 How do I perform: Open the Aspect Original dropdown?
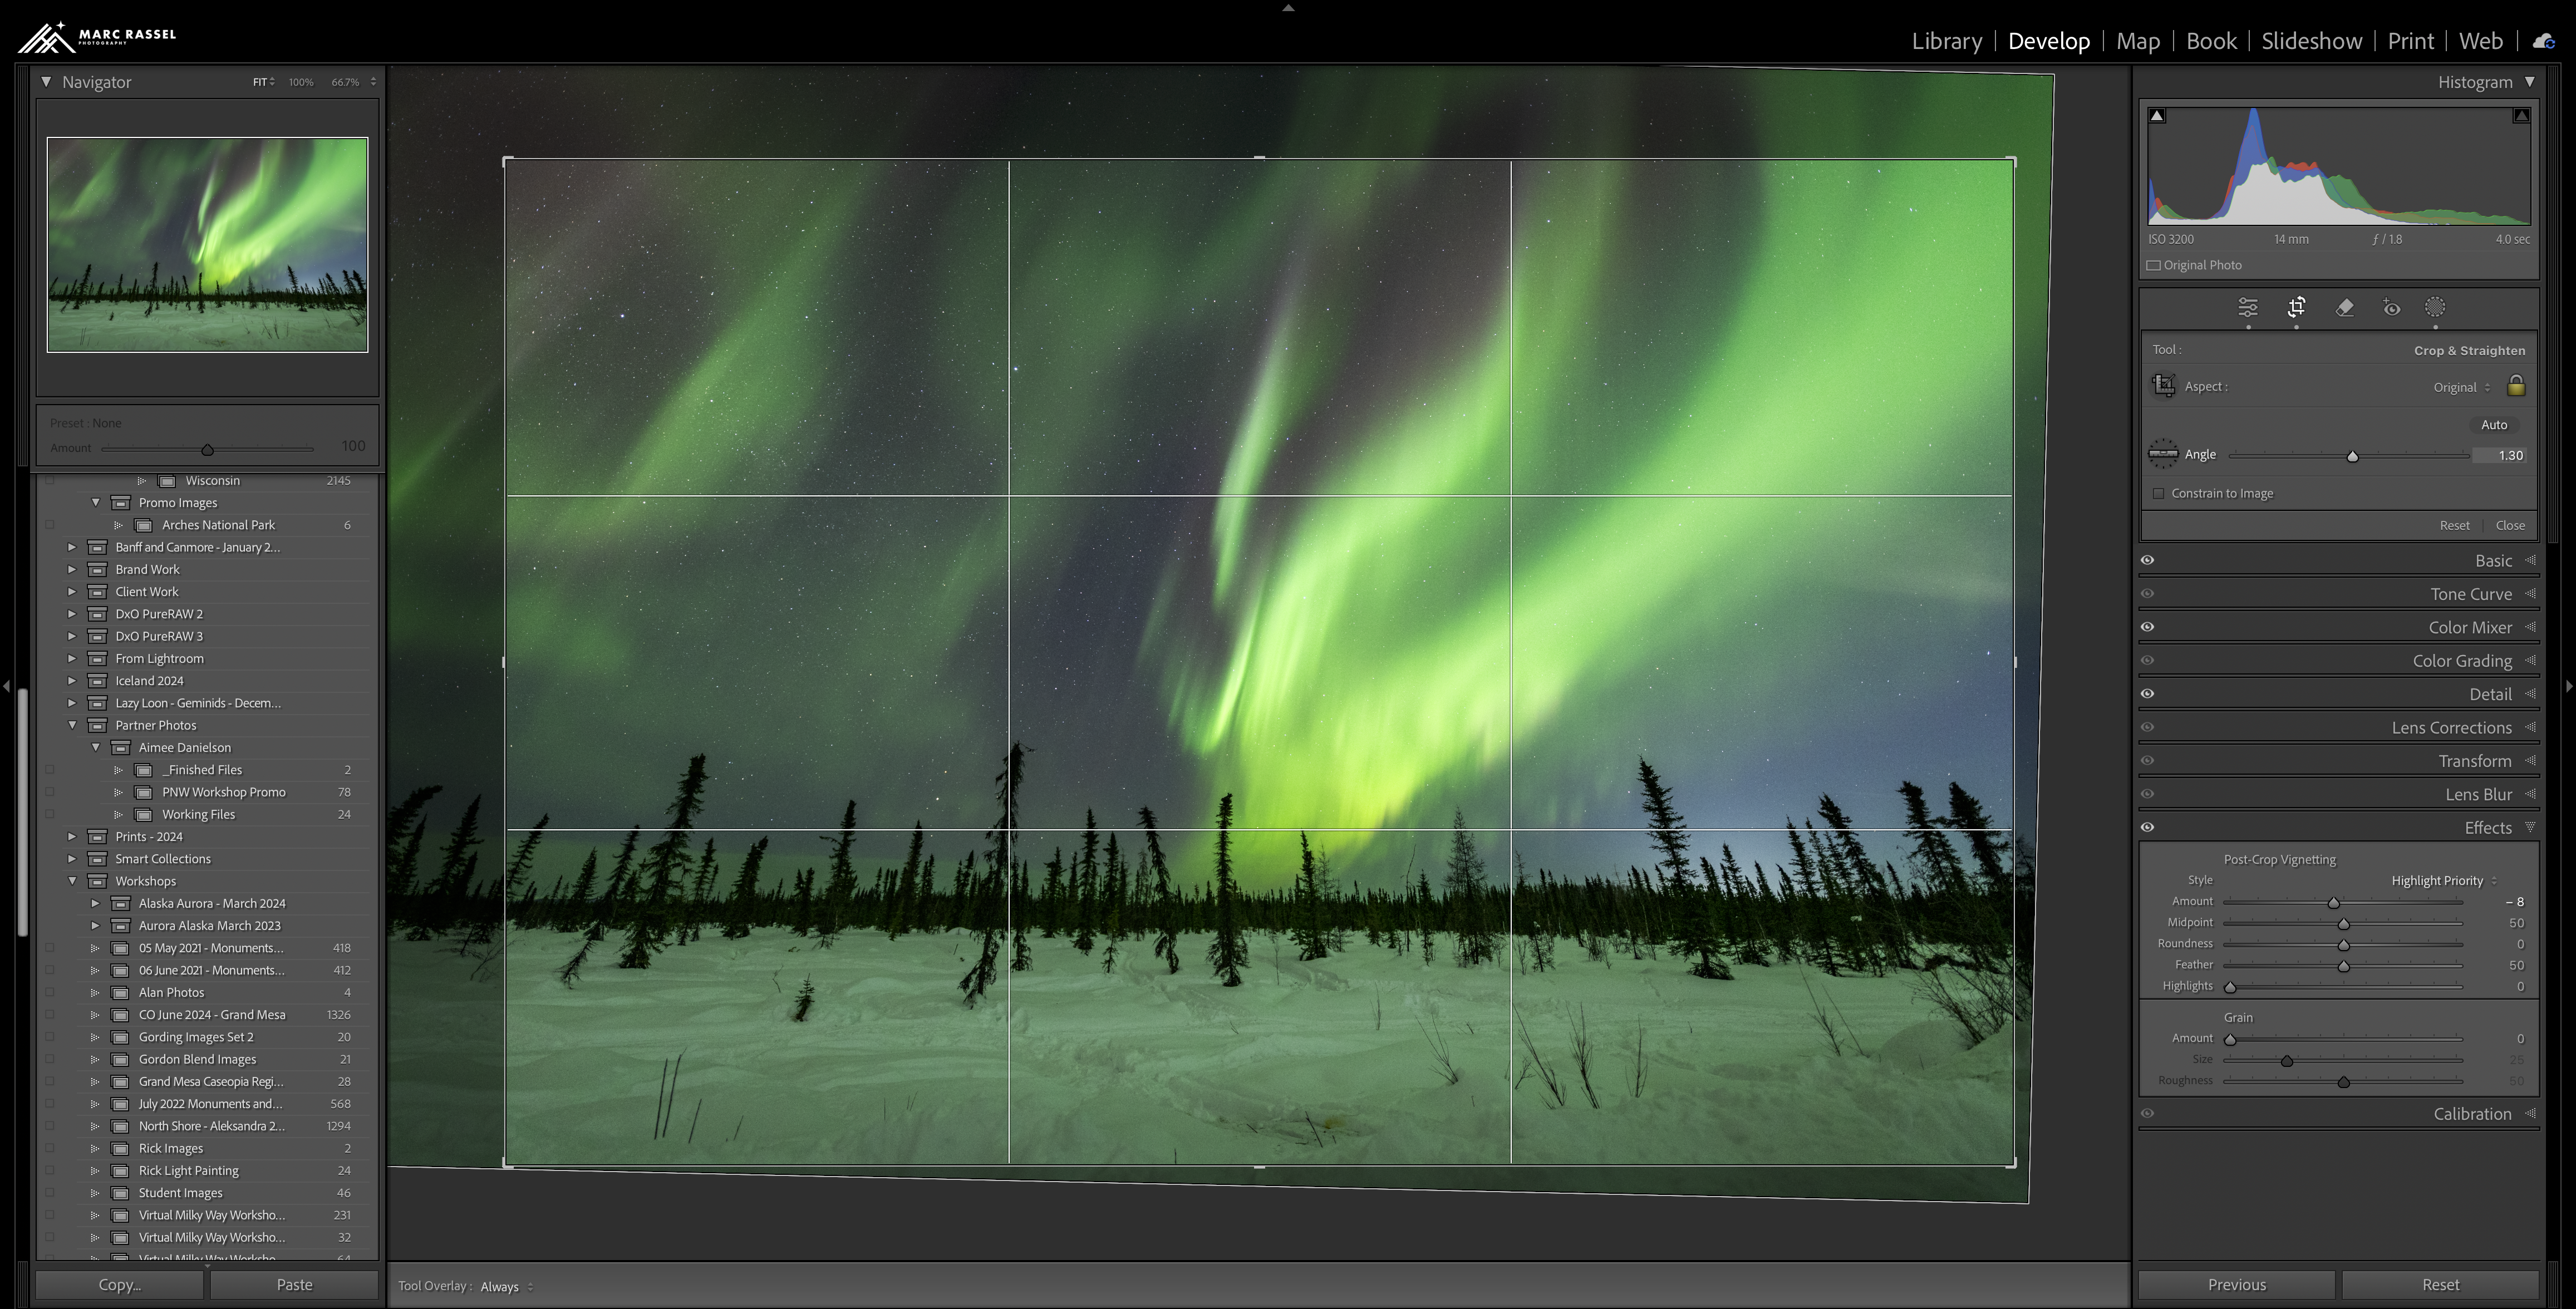[x=2461, y=387]
